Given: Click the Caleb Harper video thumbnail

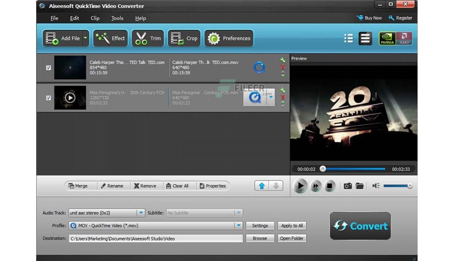Looking at the screenshot, I should point(70,67).
